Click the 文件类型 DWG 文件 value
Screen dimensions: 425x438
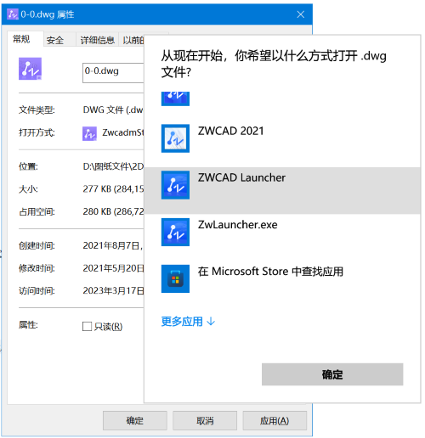tap(113, 109)
